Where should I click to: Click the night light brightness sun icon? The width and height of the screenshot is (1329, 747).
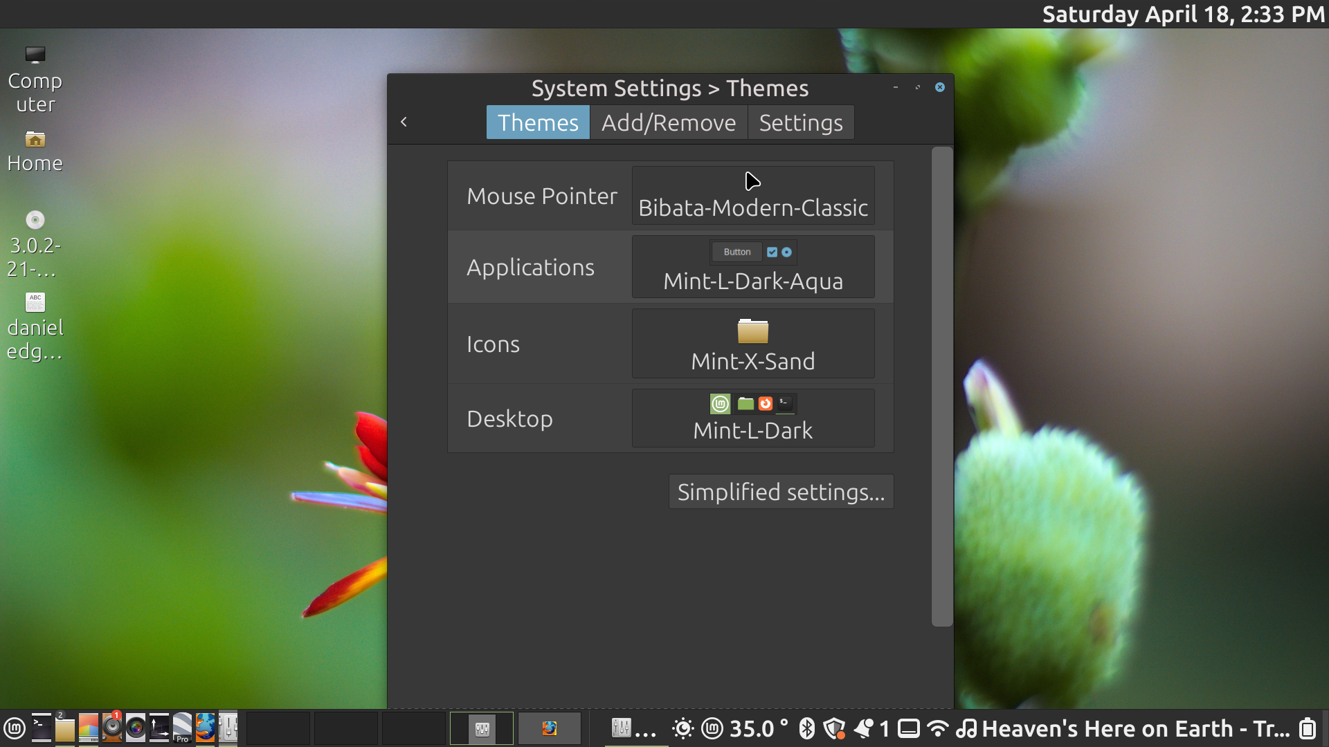pyautogui.click(x=682, y=728)
